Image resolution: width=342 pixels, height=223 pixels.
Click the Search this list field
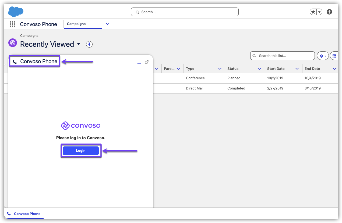pyautogui.click(x=282, y=56)
